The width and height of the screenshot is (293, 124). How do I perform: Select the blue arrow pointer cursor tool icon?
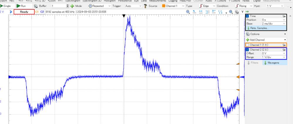pyautogui.click(x=194, y=12)
